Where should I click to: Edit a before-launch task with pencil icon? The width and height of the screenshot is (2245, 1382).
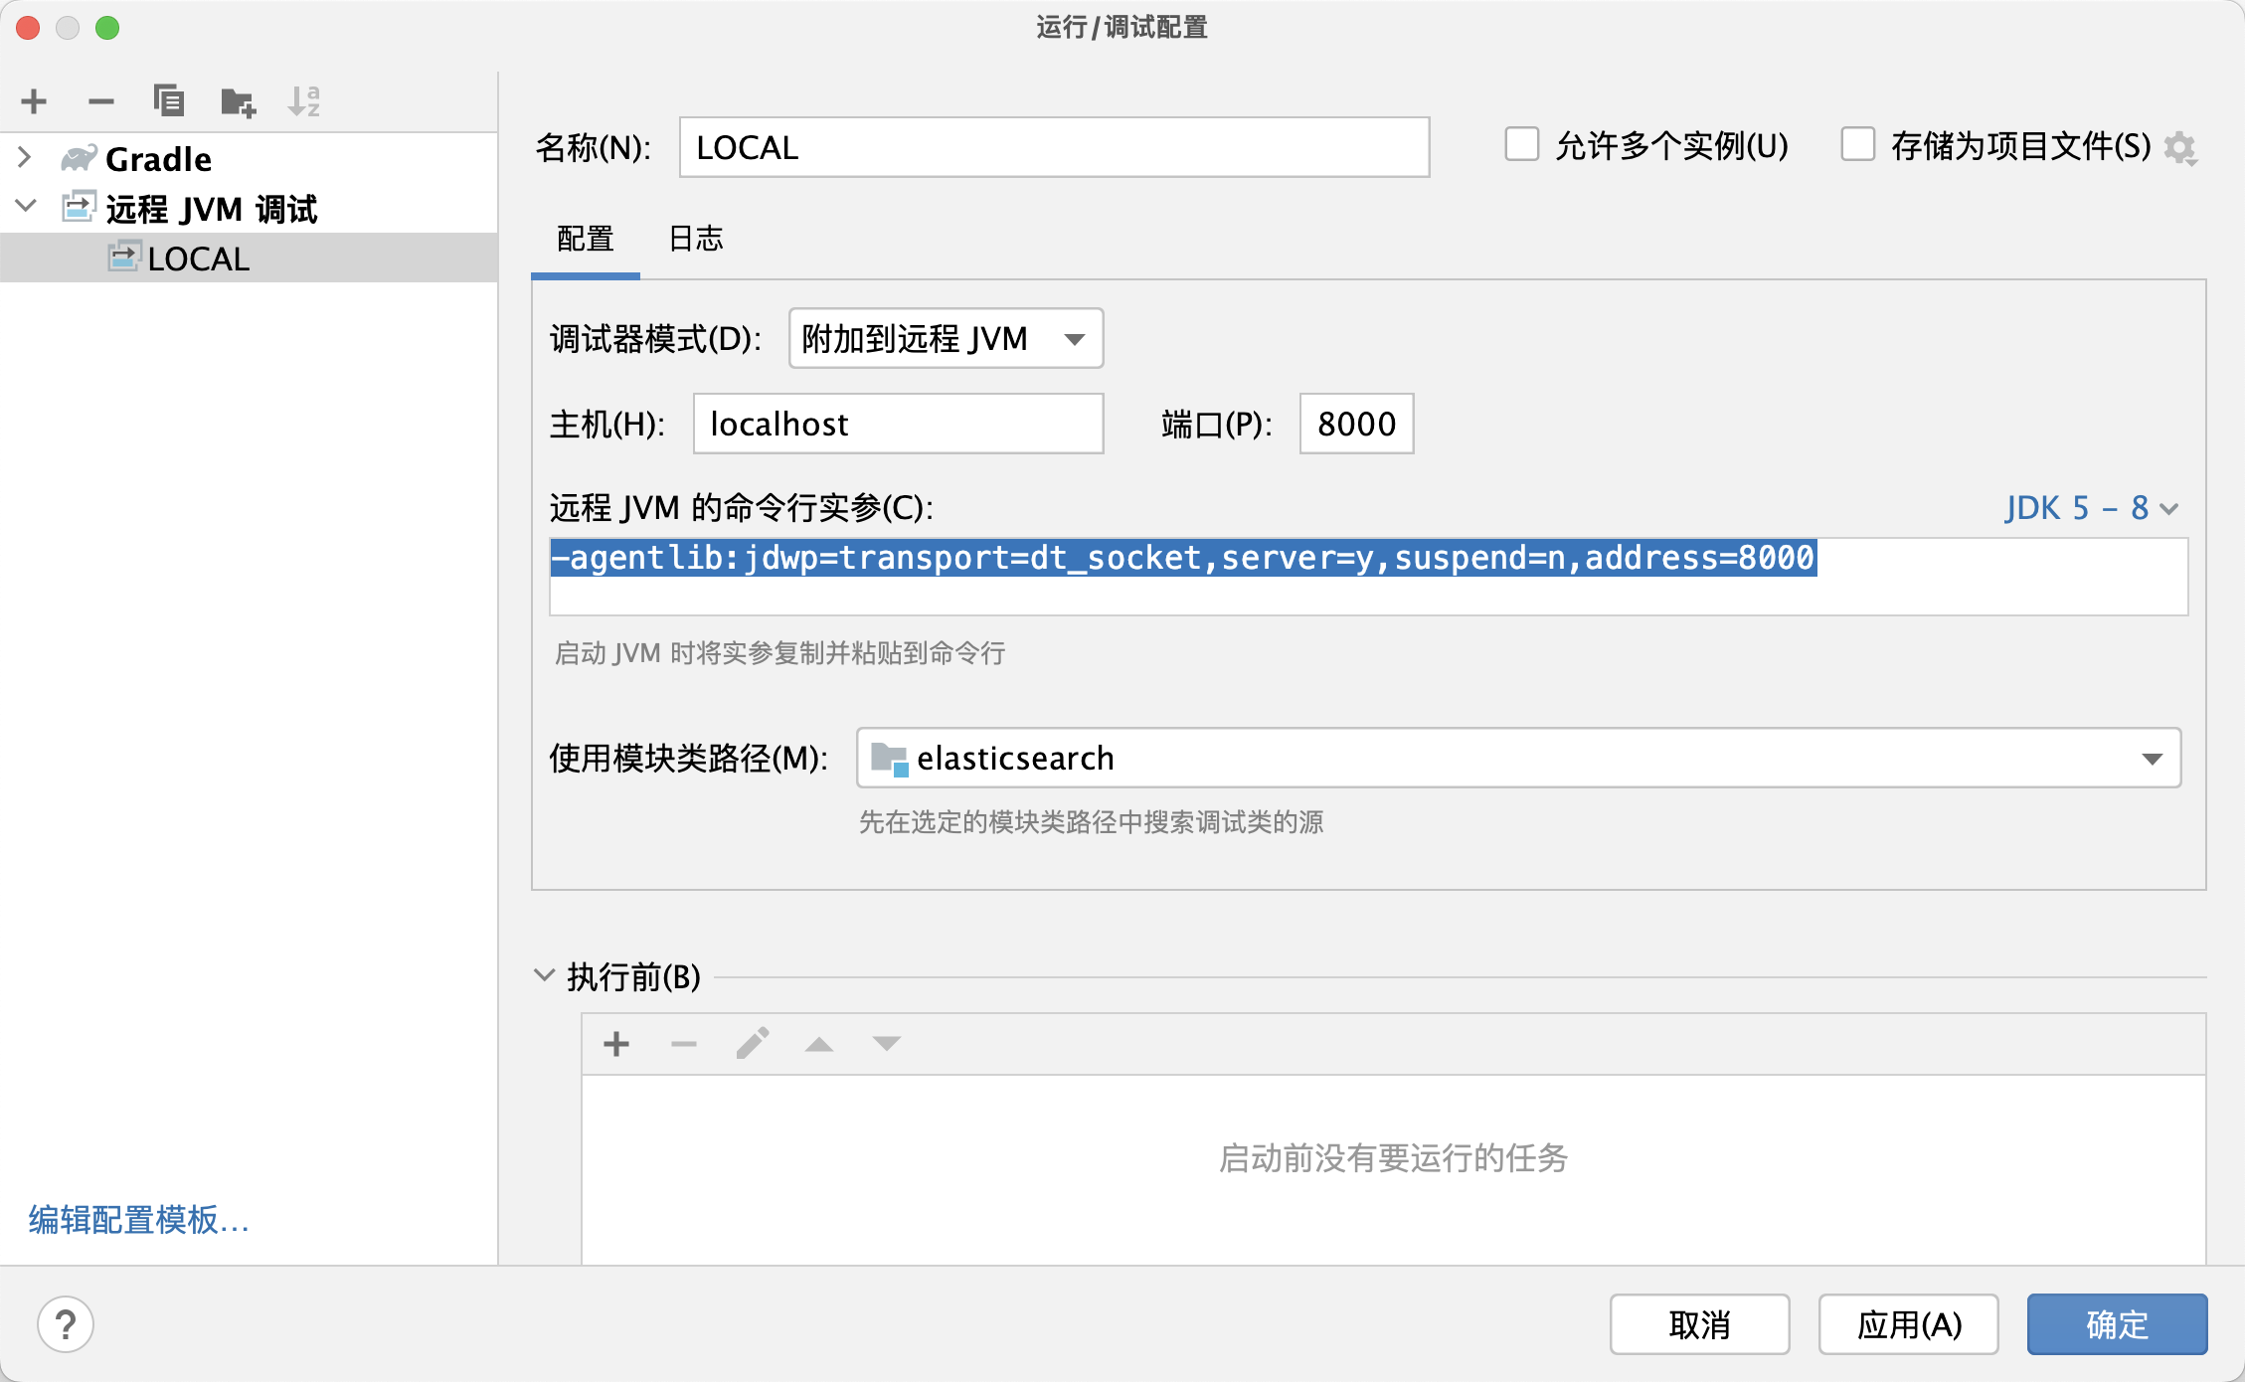(752, 1043)
